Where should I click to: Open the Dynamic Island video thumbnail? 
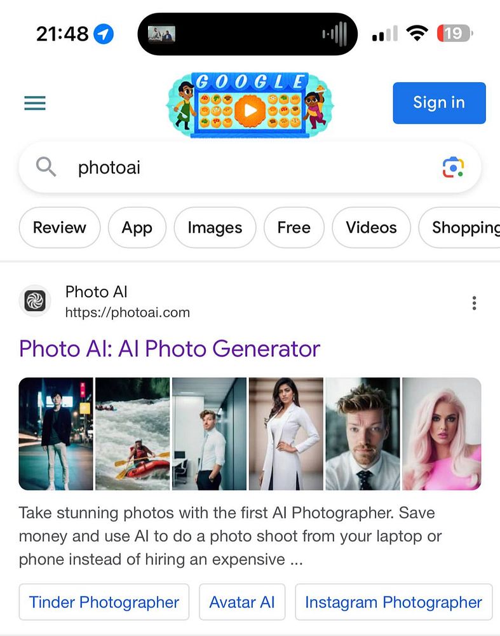point(161,34)
